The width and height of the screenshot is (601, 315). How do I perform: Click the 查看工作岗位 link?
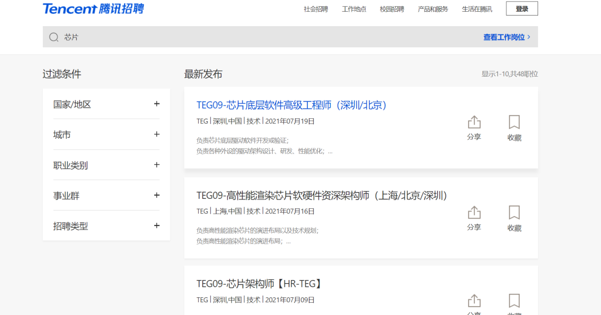coord(506,37)
